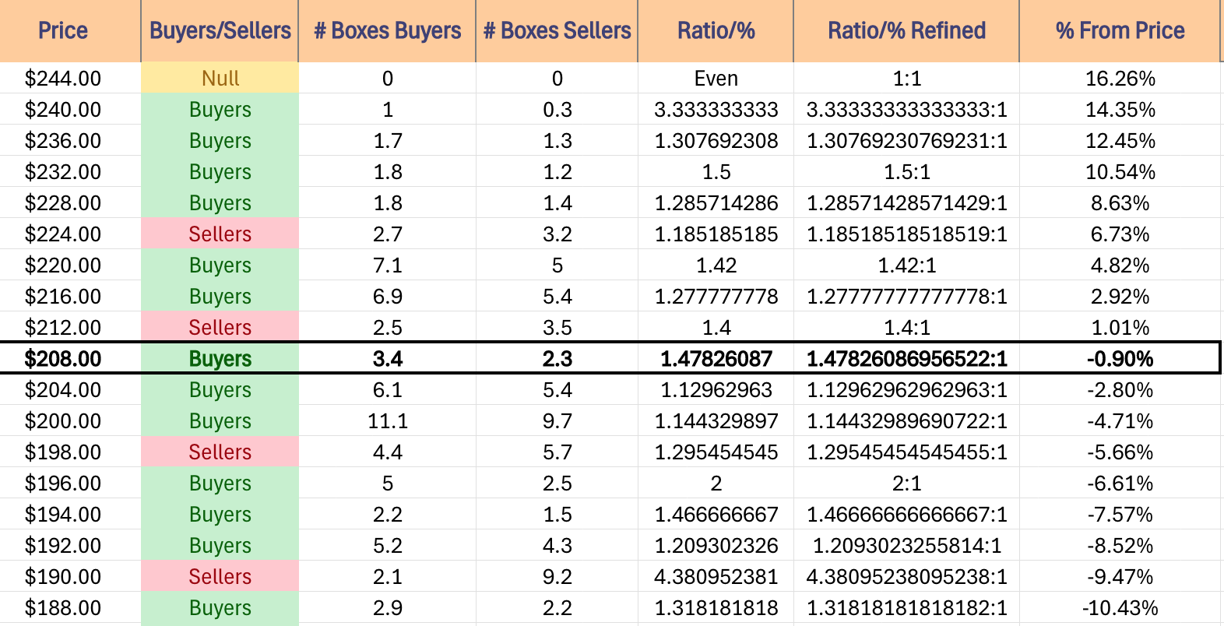Click the 1.42:1 refined ratio cell
This screenshot has width=1224, height=626.
[906, 265]
